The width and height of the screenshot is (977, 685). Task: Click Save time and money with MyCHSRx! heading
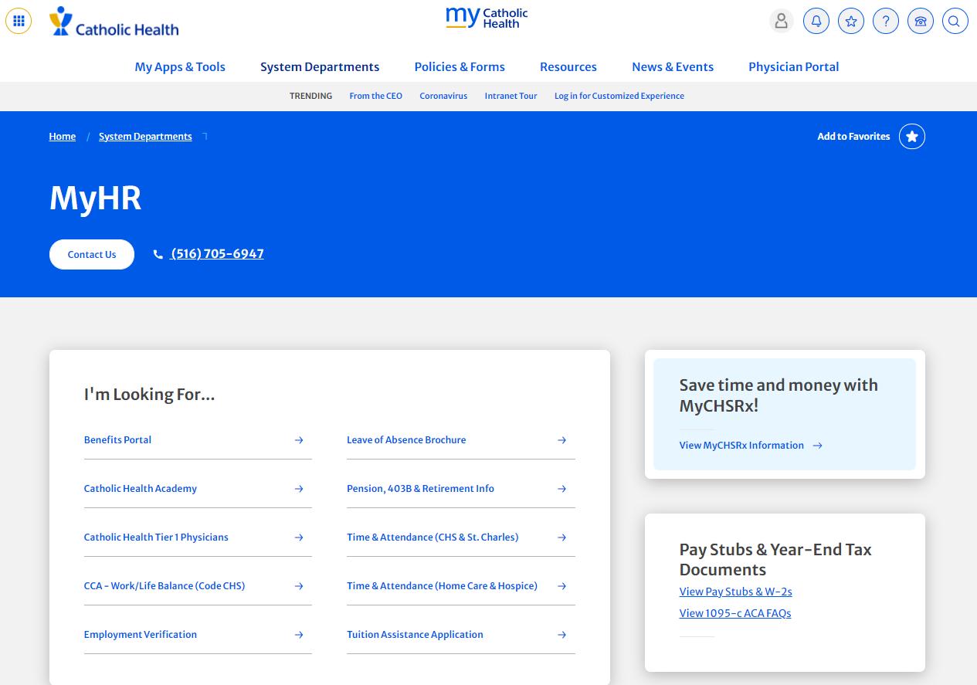(779, 395)
